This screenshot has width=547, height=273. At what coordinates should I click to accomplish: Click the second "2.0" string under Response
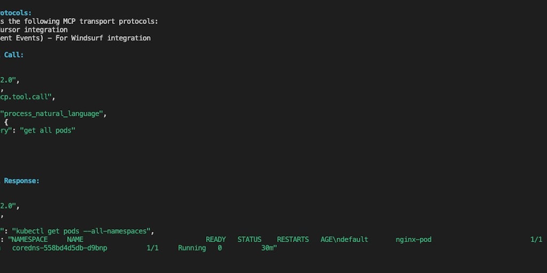(x=10, y=206)
